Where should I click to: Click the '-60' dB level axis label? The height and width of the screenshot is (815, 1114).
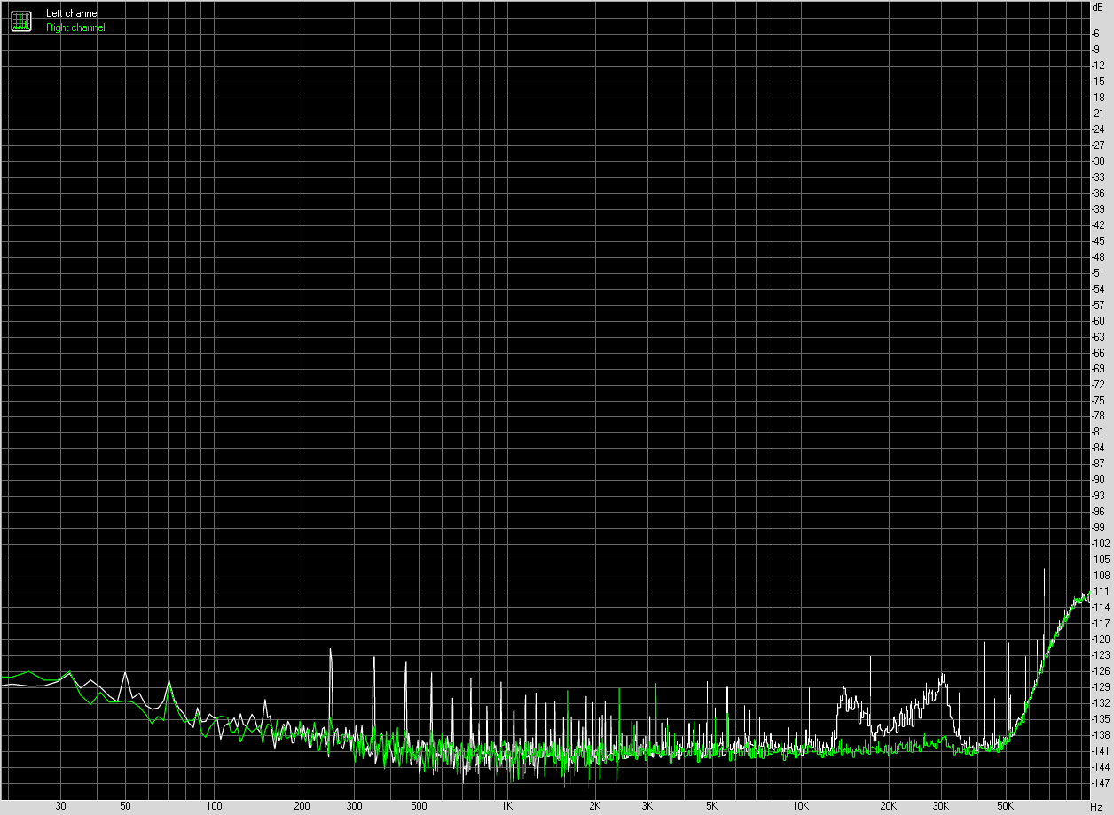(x=1099, y=320)
